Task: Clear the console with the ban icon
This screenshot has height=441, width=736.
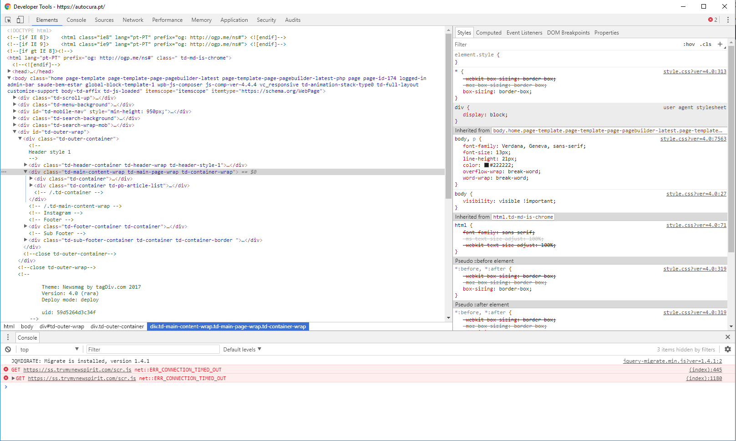Action: click(x=8, y=349)
